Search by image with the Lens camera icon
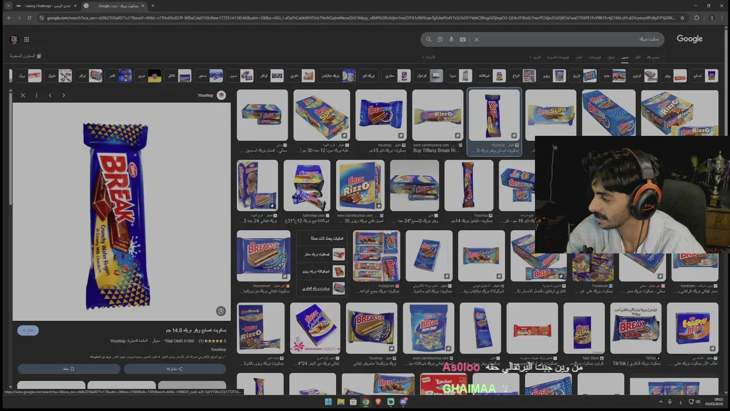The height and width of the screenshot is (411, 730). pos(440,39)
